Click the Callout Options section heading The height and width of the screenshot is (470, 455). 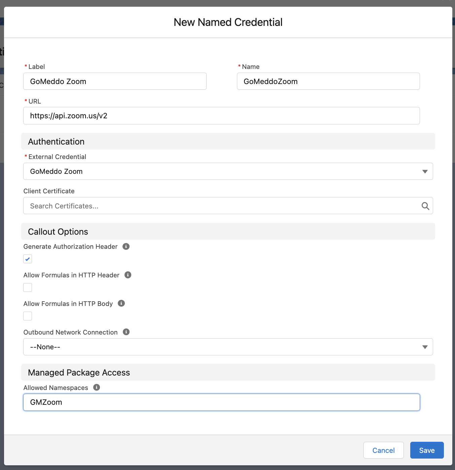[58, 232]
